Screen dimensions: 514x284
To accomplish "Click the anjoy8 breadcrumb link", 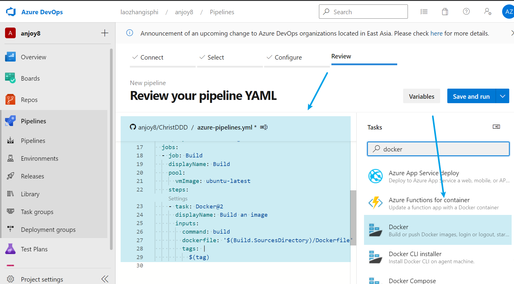I will pos(184,12).
